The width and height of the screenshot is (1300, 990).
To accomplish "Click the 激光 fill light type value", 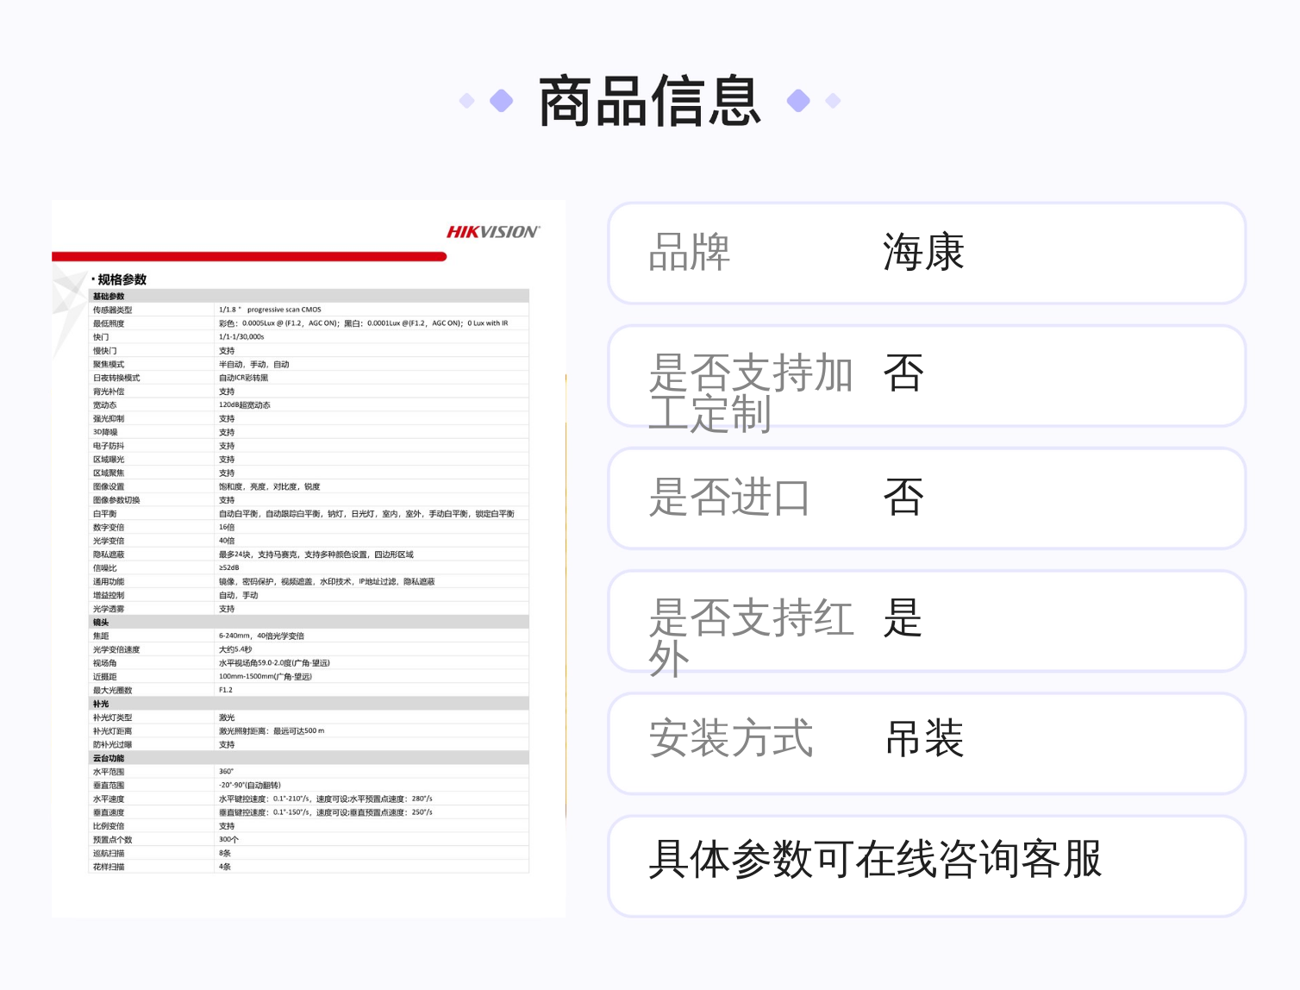I will 227,717.
